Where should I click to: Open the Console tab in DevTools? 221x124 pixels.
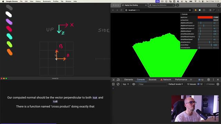141,80
